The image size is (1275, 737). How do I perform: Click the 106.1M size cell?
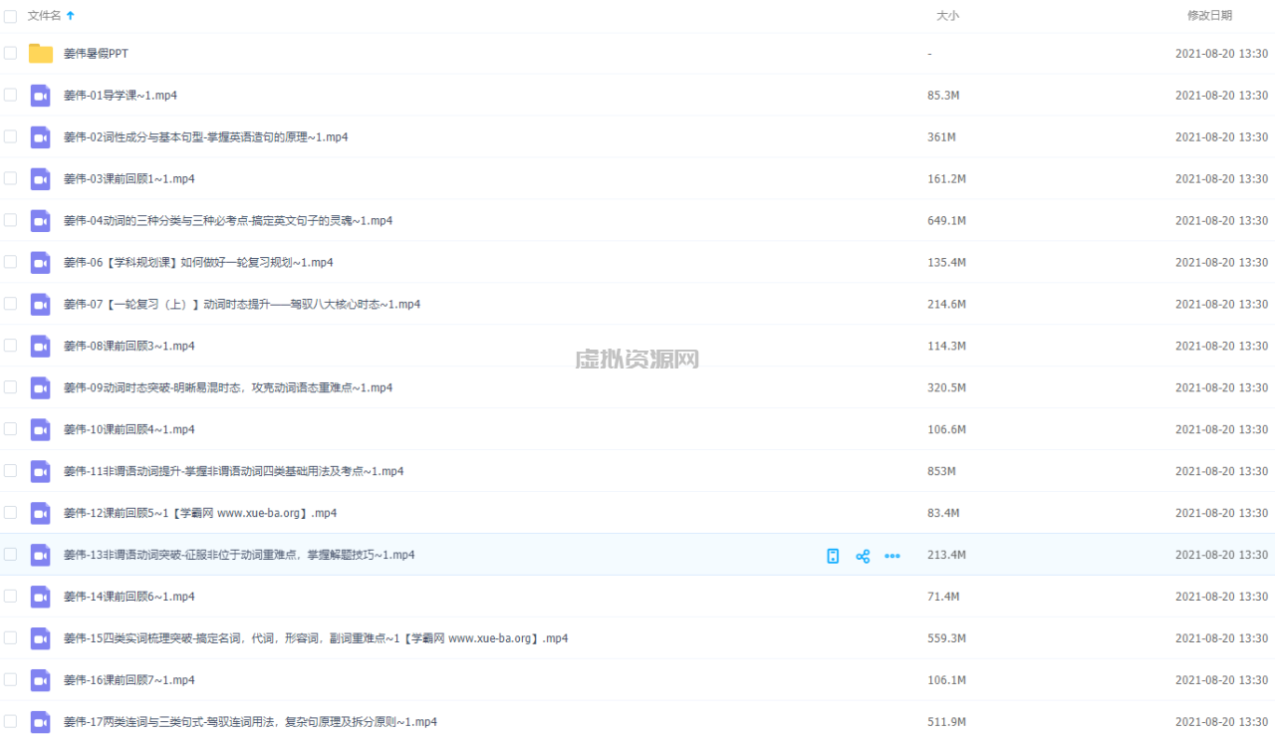(946, 681)
